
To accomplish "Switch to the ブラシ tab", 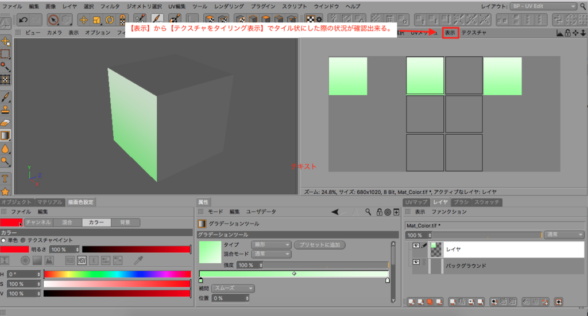I will (x=461, y=202).
